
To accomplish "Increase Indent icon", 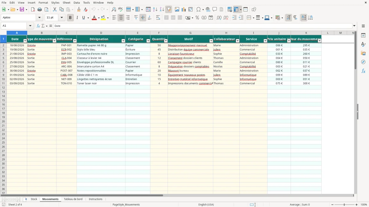I will (x=234, y=18).
